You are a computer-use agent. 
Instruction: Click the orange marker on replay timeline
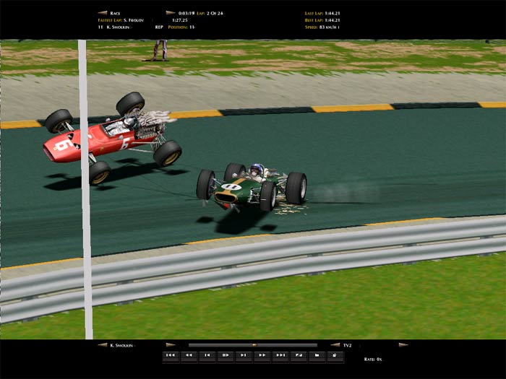pos(253,345)
